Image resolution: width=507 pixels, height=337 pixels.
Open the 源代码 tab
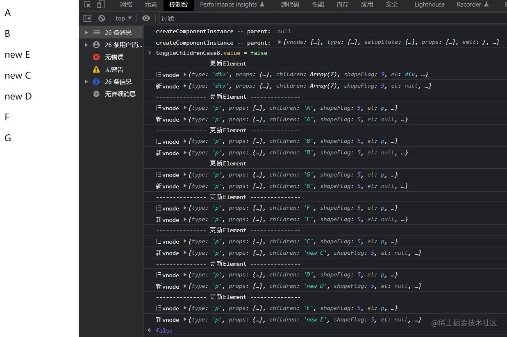[x=290, y=5]
